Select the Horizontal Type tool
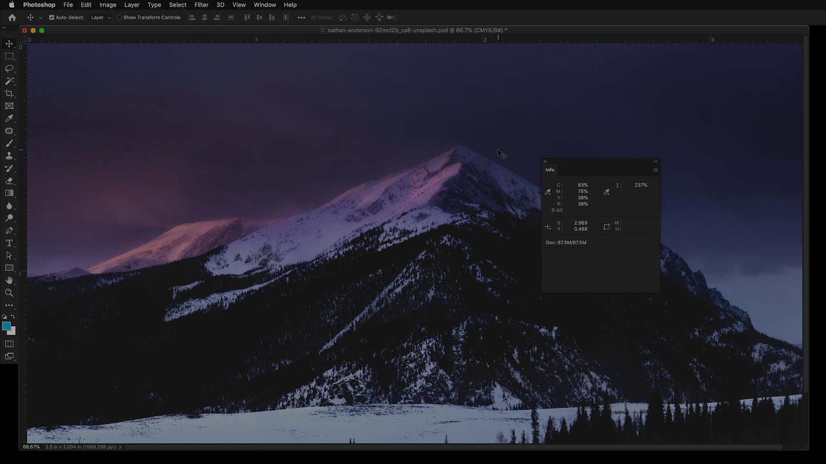The image size is (826, 464). point(9,243)
